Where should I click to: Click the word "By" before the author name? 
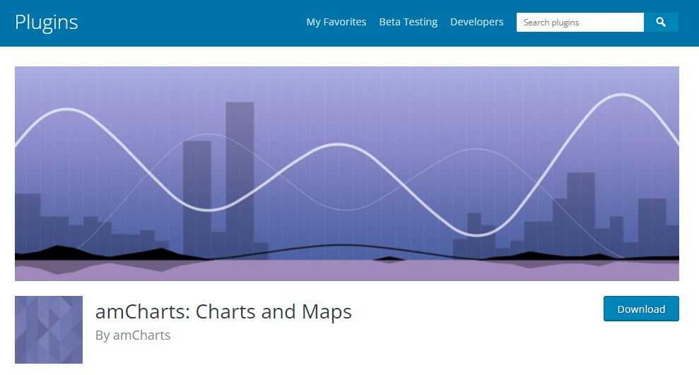[x=102, y=335]
